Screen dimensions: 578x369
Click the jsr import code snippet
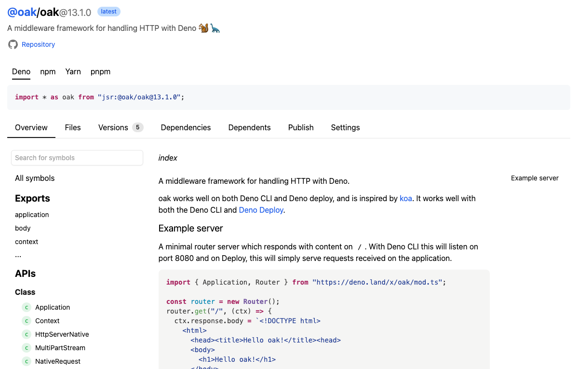coord(99,97)
